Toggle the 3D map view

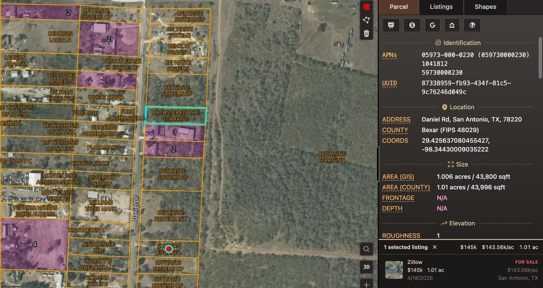[367, 267]
